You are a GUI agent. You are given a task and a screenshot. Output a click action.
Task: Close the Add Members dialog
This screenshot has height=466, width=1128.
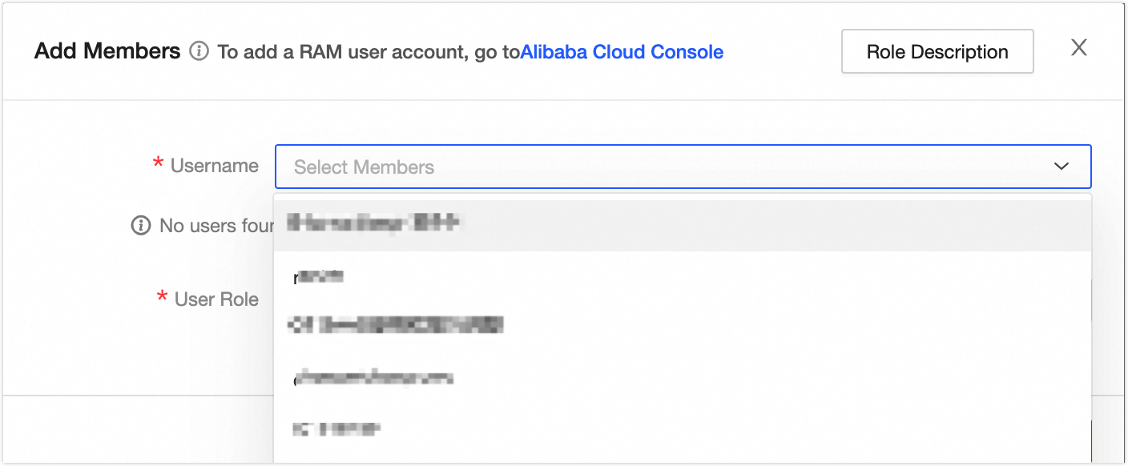pyautogui.click(x=1079, y=48)
